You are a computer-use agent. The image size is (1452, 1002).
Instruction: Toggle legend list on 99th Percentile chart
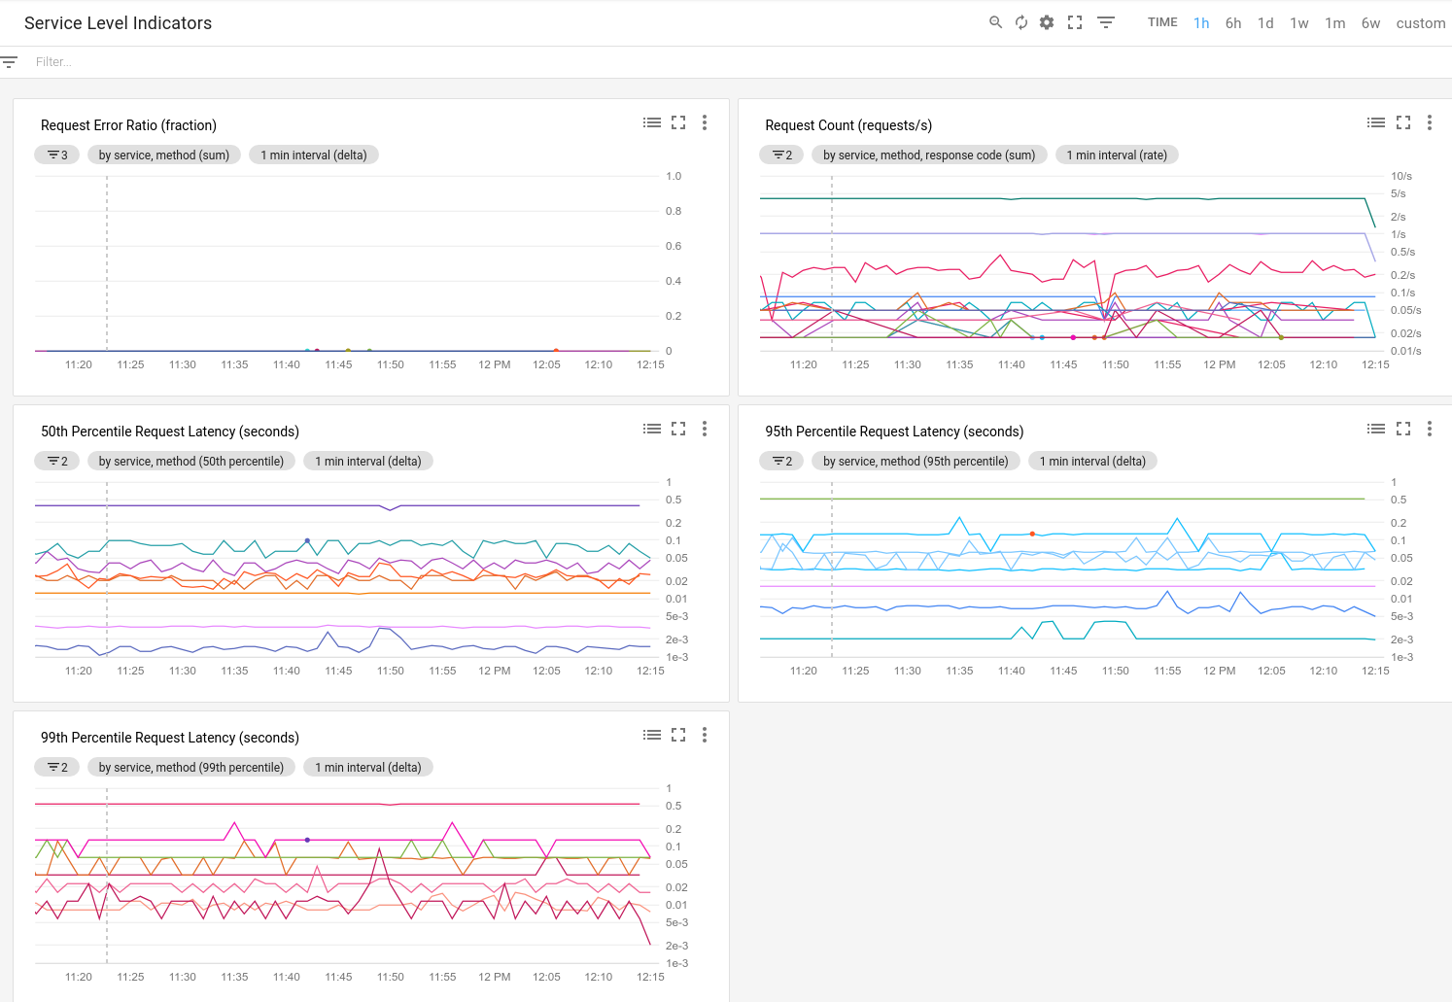pos(652,735)
